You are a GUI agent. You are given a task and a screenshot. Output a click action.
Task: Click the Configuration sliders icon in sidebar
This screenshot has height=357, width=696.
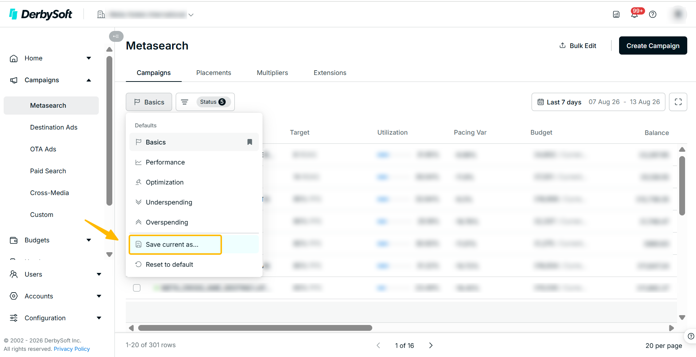pos(14,318)
